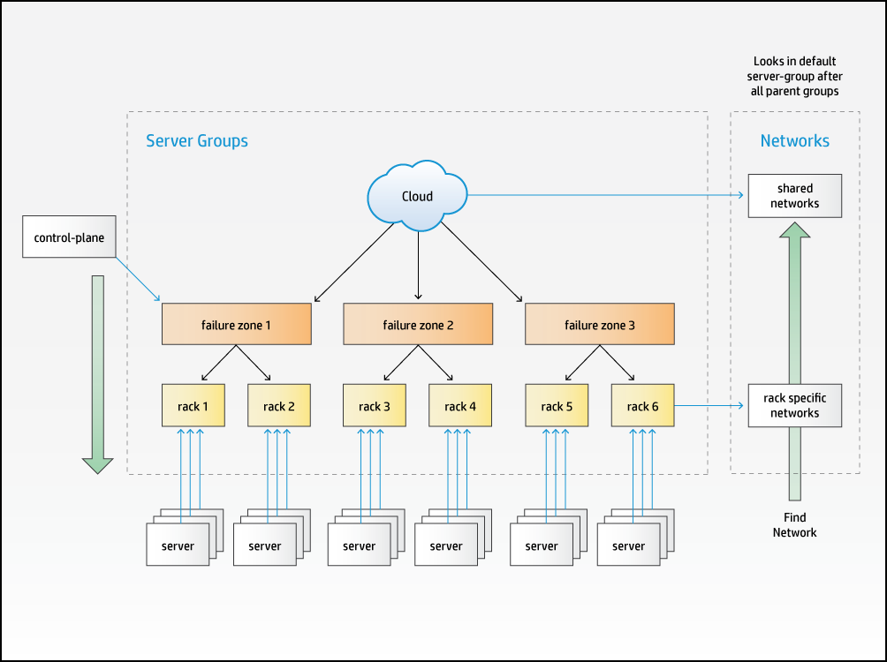Screen dimensions: 887x662
Task: Select the shared networks box
Action: [794, 196]
